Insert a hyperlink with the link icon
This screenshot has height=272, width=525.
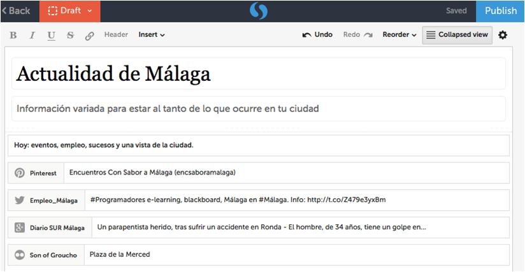89,36
